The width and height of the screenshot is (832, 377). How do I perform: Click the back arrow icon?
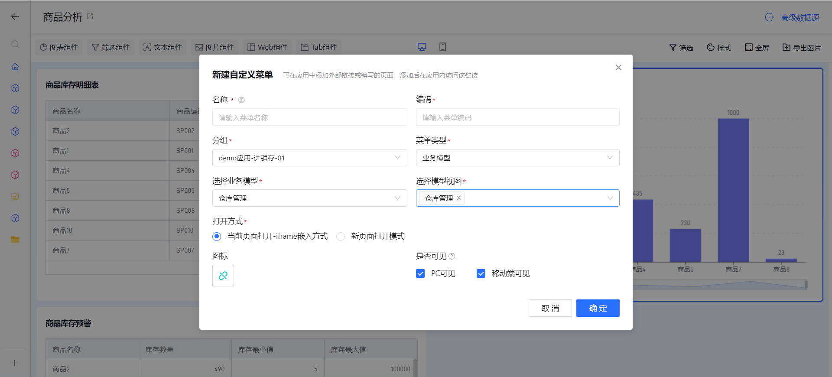tap(15, 17)
